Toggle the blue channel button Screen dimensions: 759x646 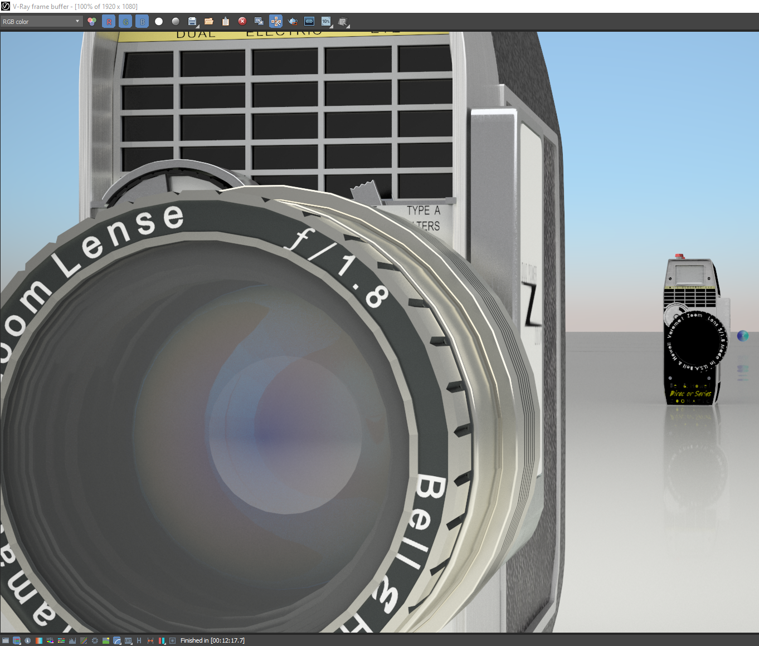click(x=142, y=21)
